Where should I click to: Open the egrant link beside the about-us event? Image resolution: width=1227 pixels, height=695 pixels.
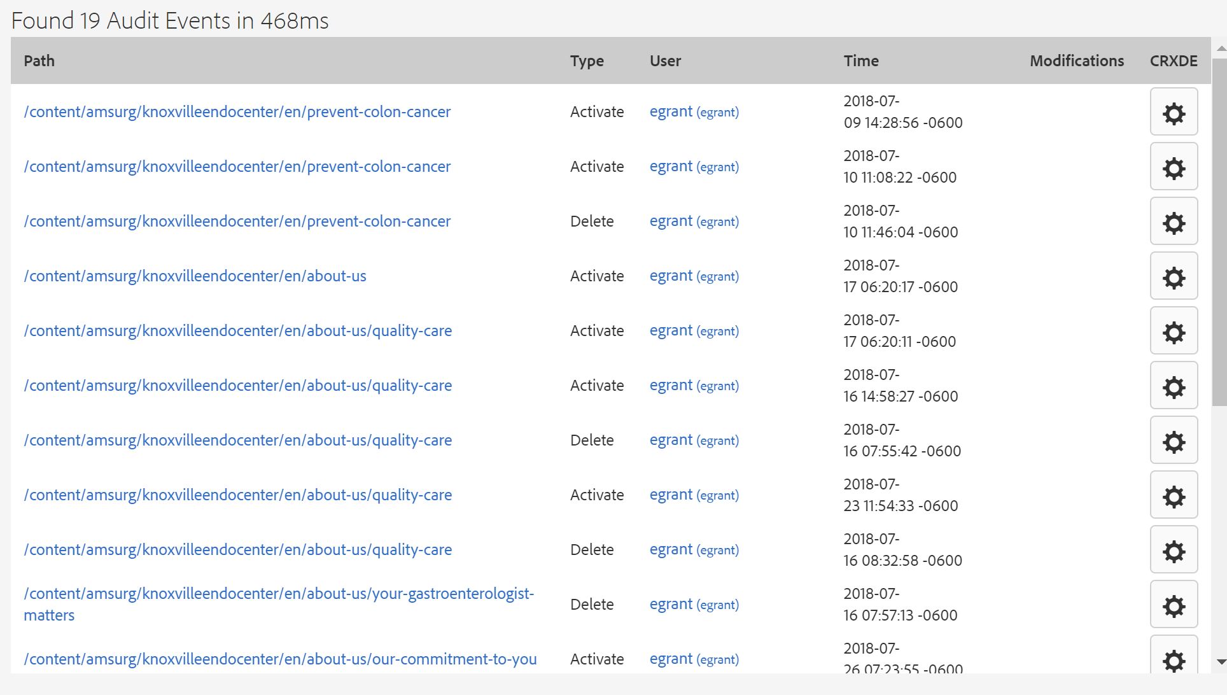(x=670, y=276)
